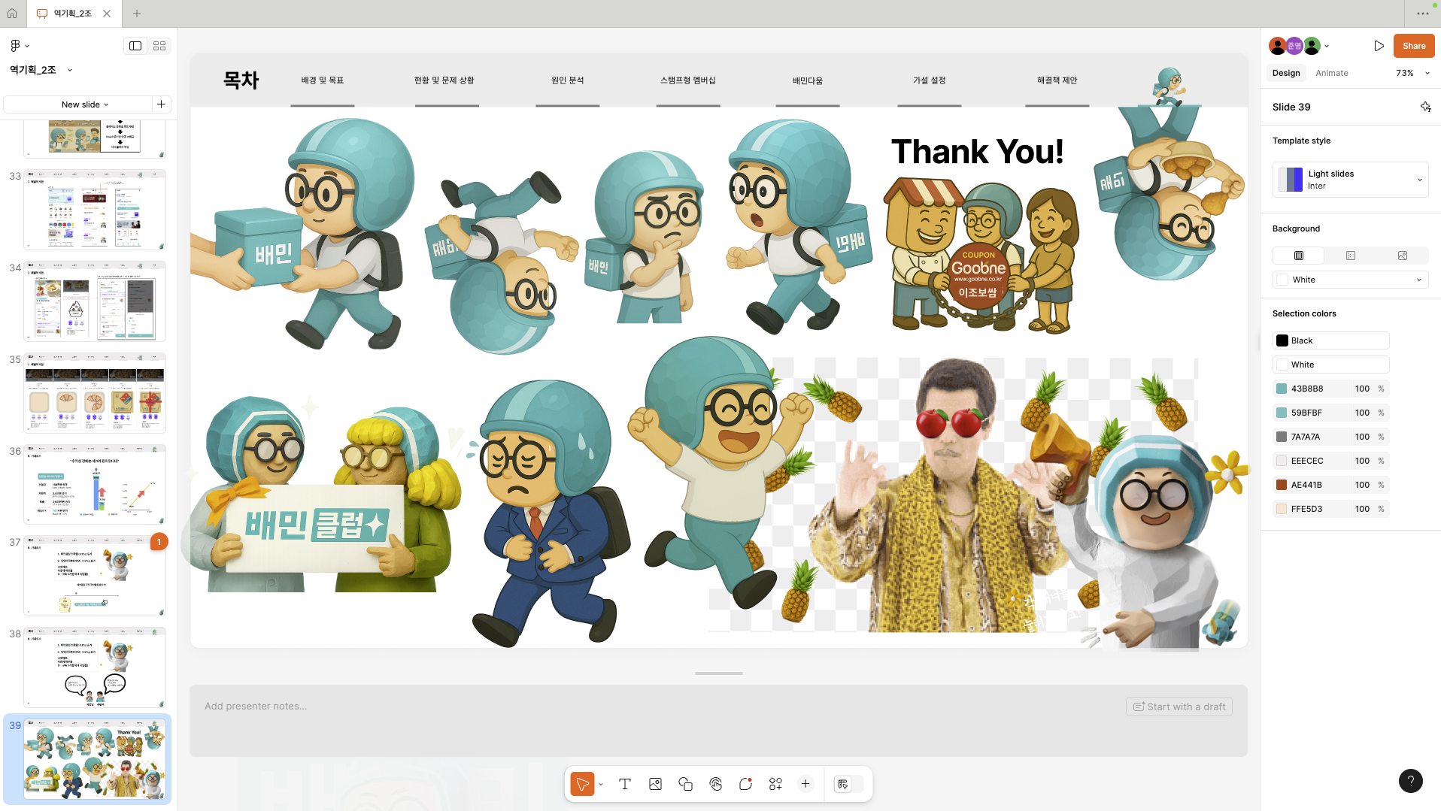The image size is (1441, 811).
Task: Click the 배경 및 목표 nav item on slide
Action: tap(323, 80)
